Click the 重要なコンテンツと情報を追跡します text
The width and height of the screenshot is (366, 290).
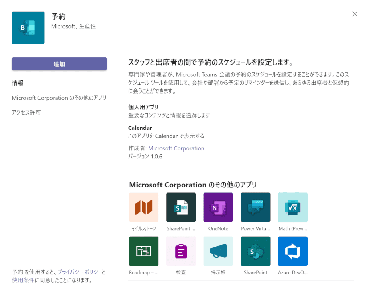point(169,115)
